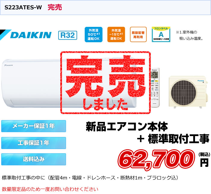The image size is (211, 194).
Task: Click the 新品エアコン本体 heading
Action: pyautogui.click(x=127, y=126)
